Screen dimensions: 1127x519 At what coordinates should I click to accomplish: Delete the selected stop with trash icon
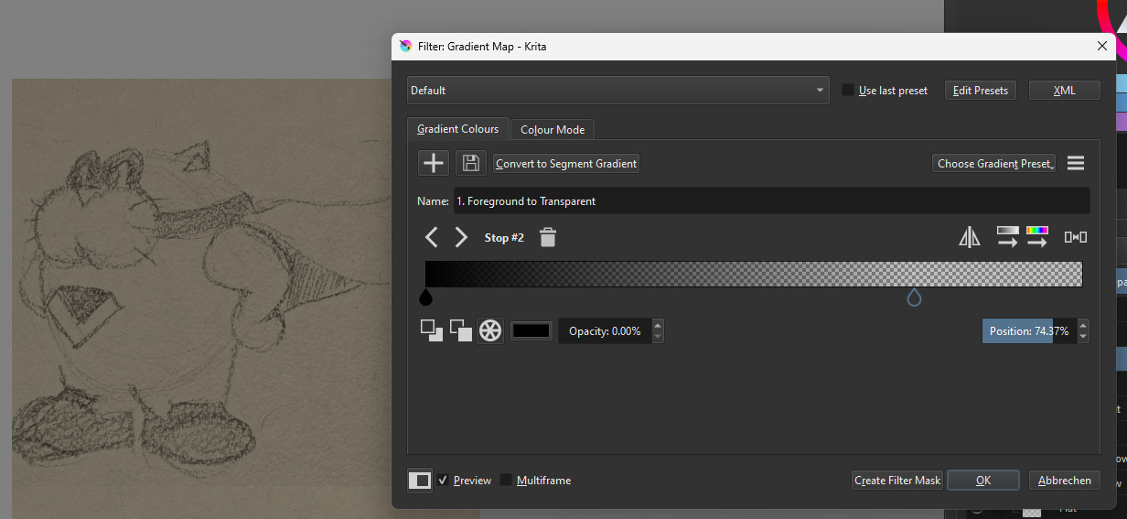tap(548, 238)
